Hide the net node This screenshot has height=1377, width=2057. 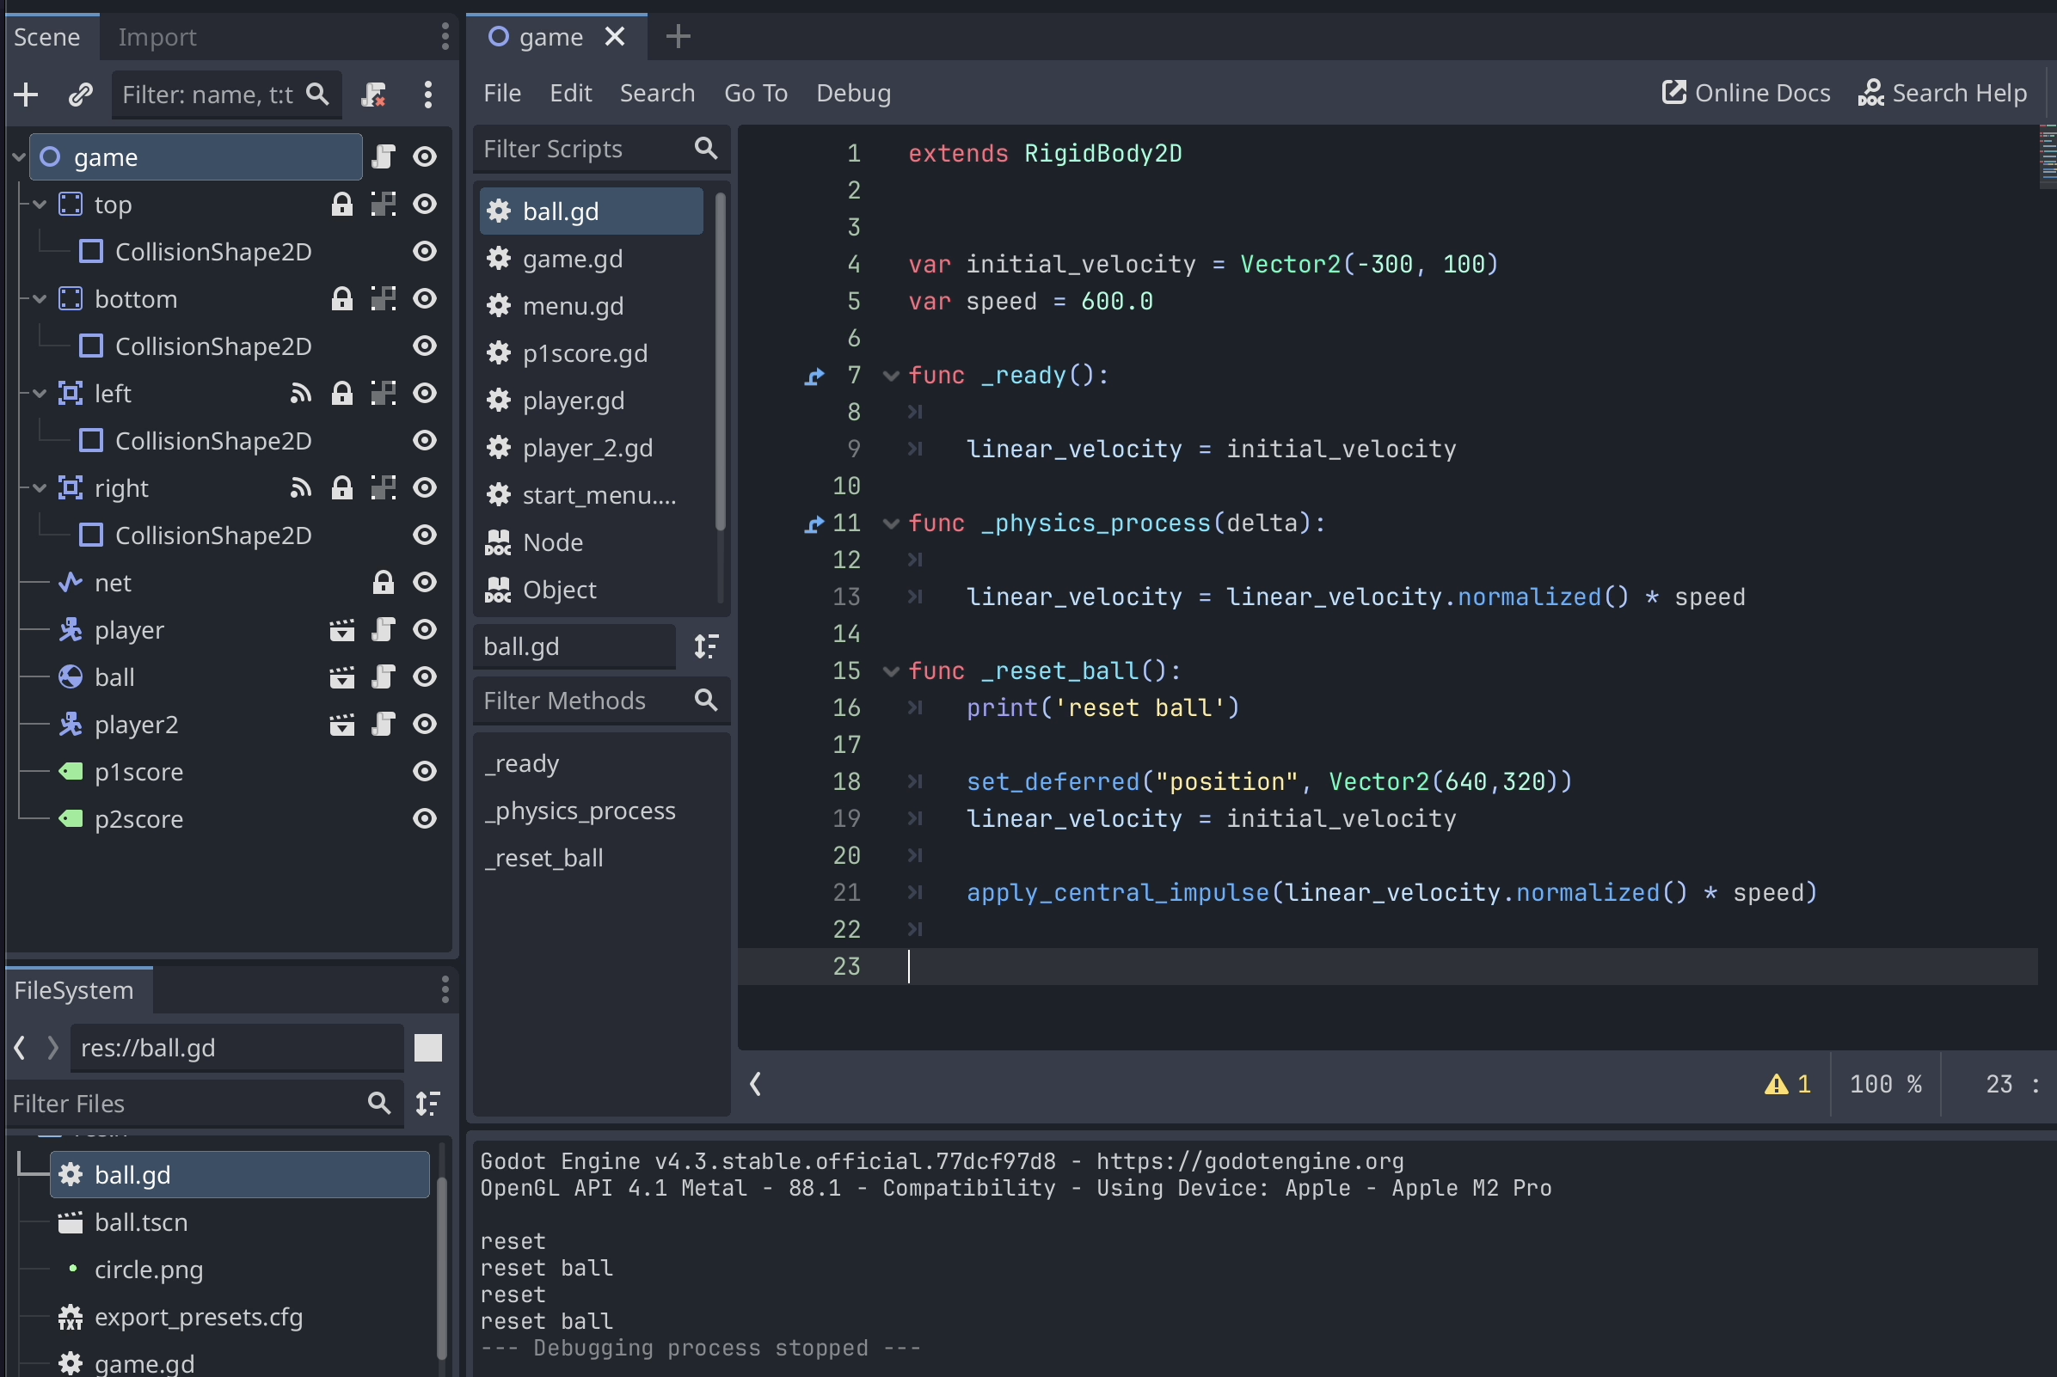pyautogui.click(x=426, y=583)
